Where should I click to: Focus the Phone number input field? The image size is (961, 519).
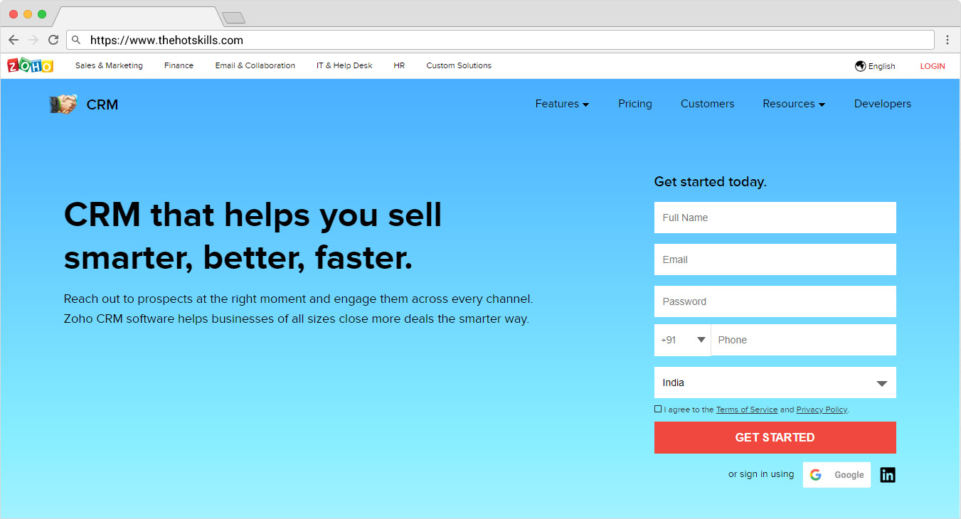pos(804,340)
